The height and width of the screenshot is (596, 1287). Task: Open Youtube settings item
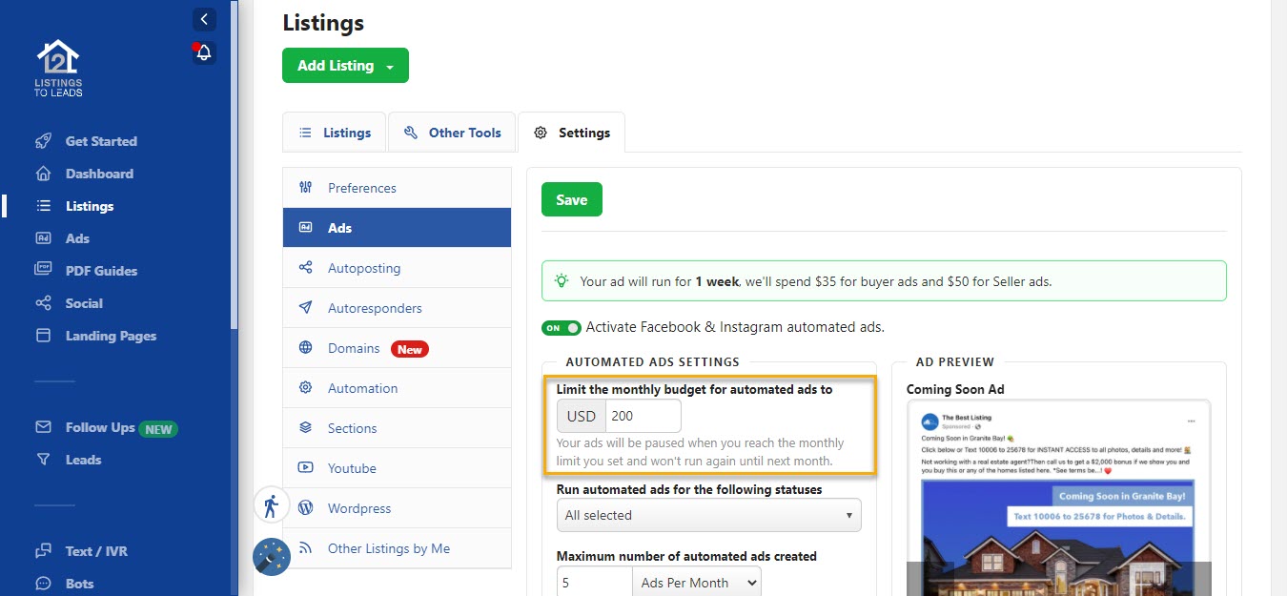(397, 468)
